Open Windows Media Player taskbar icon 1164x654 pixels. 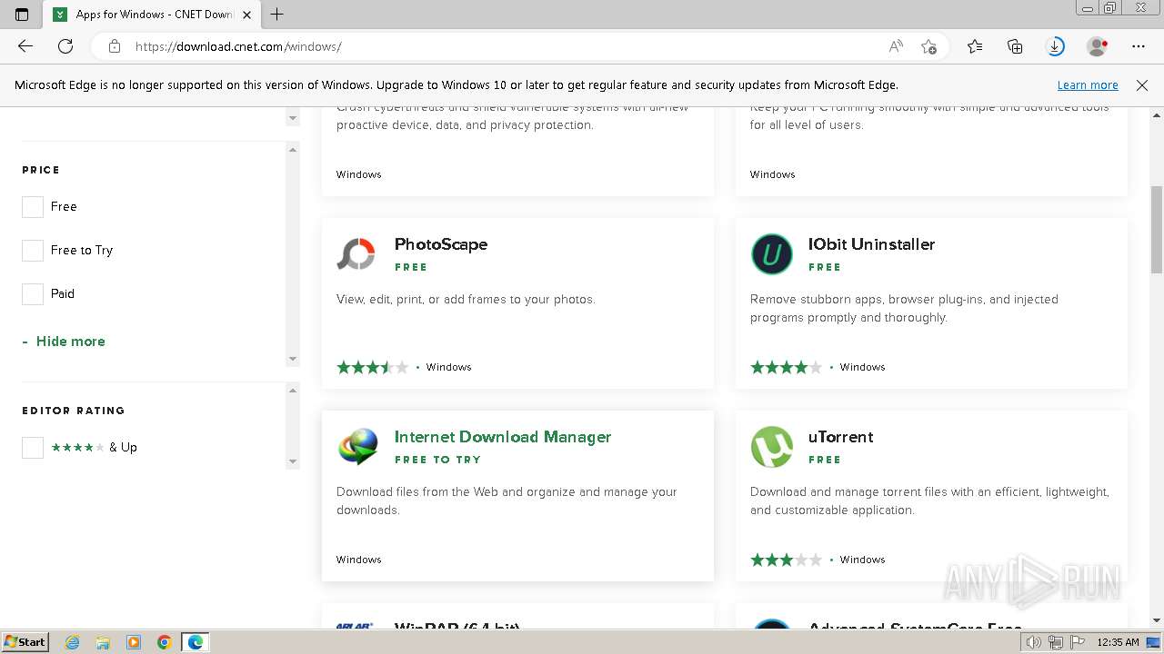point(134,642)
